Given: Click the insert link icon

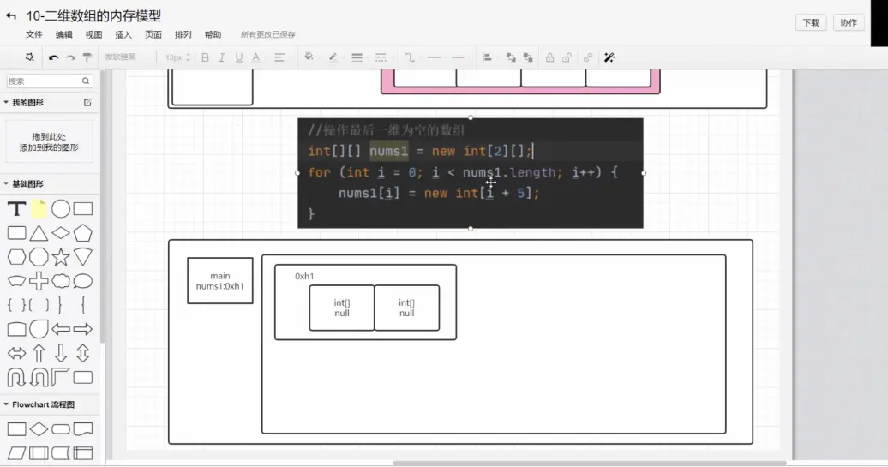Looking at the screenshot, I should pos(588,57).
